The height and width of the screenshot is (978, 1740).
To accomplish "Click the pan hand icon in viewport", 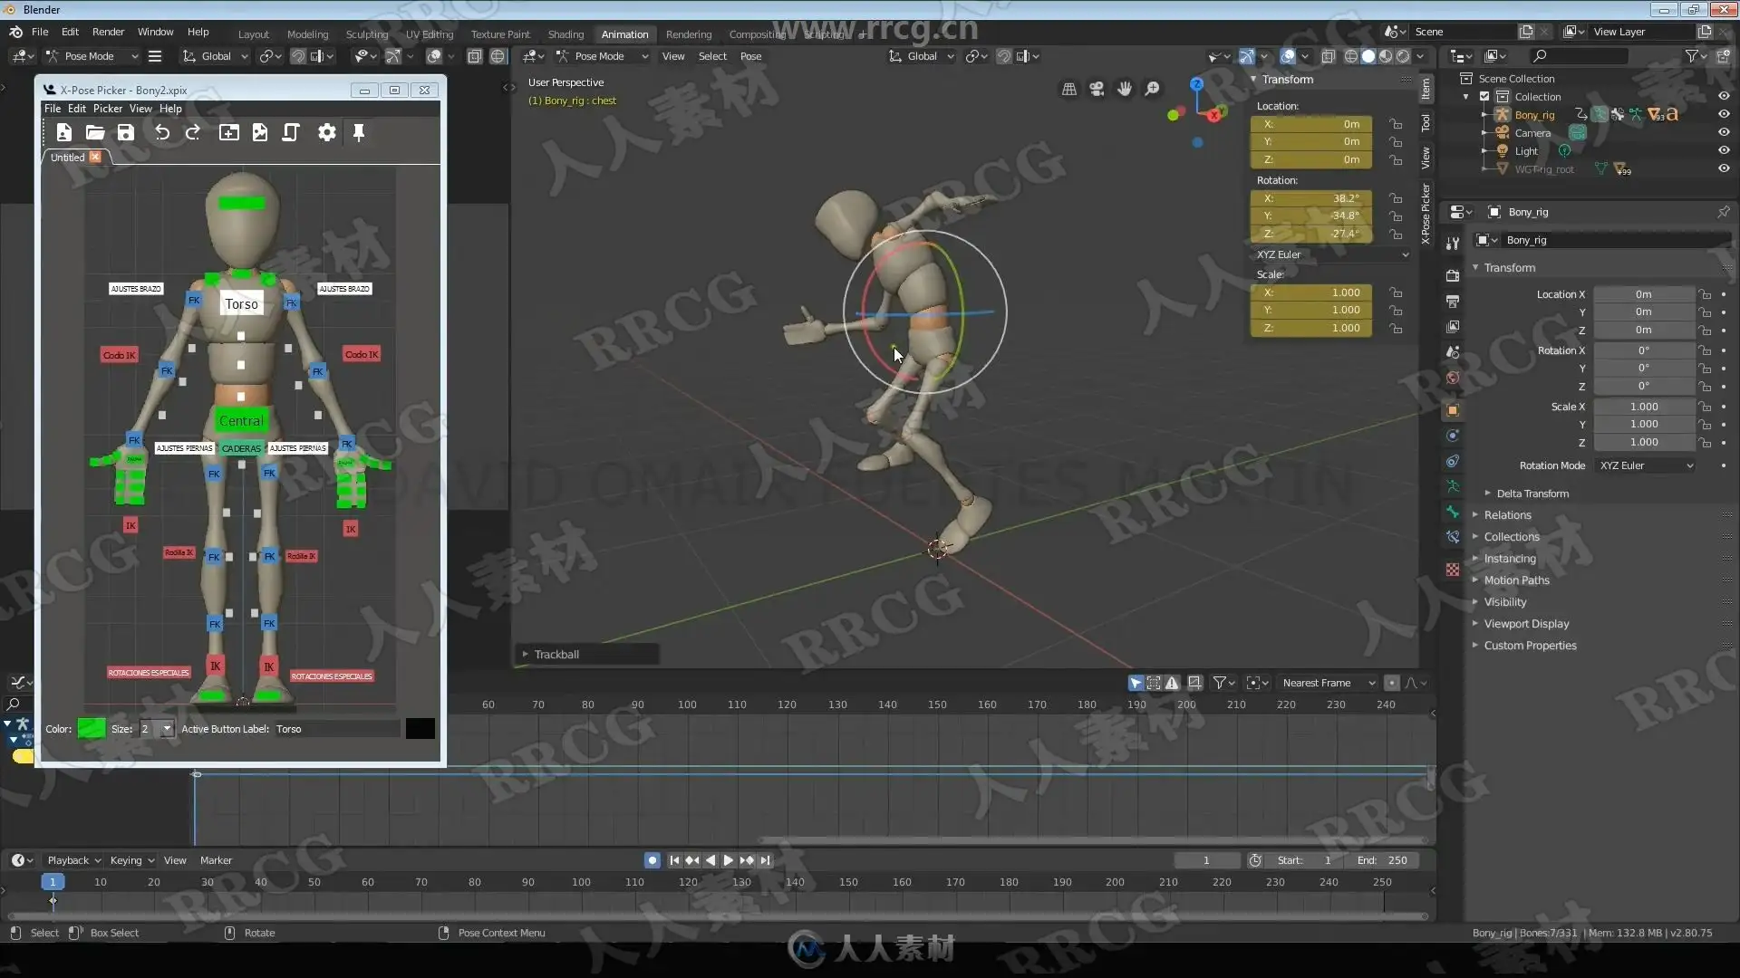I will [x=1125, y=89].
